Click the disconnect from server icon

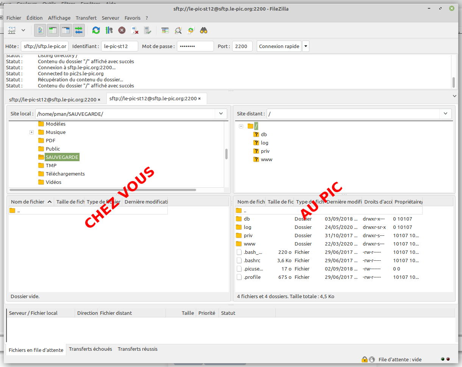coord(134,30)
